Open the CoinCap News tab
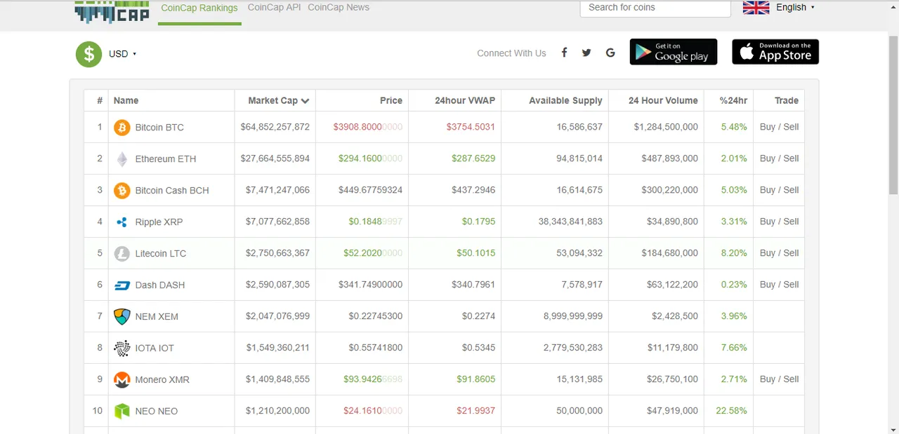Viewport: 899px width, 434px height. (339, 8)
